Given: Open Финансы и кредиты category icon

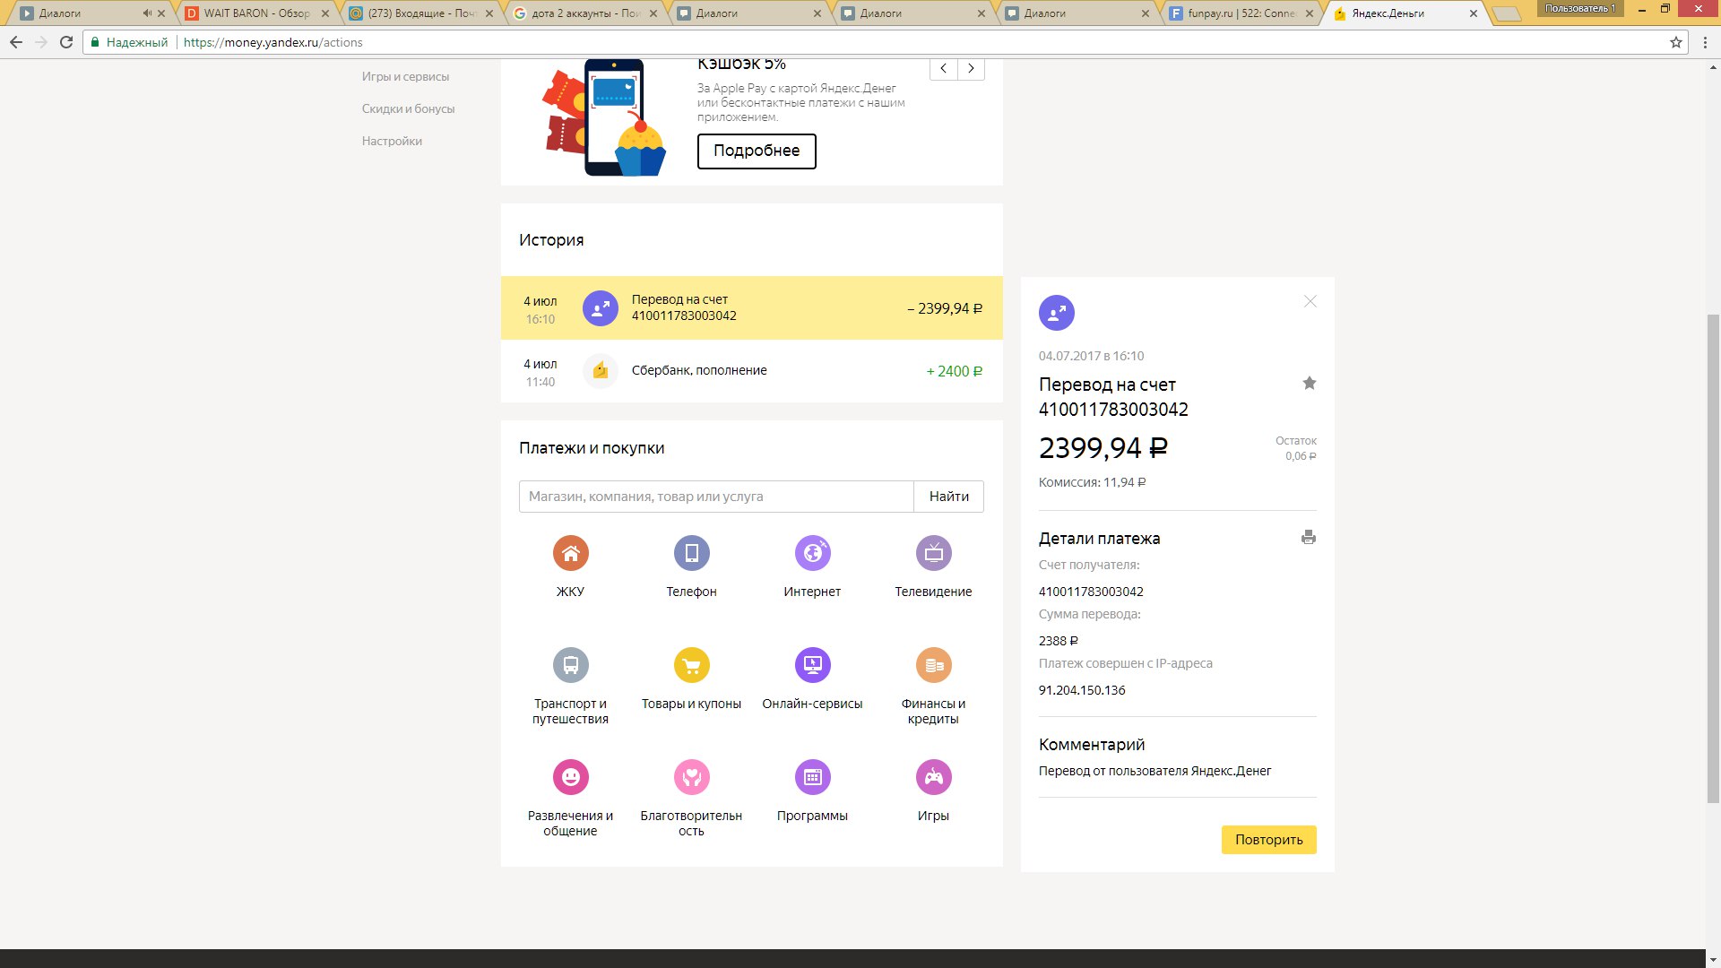Looking at the screenshot, I should point(933,665).
